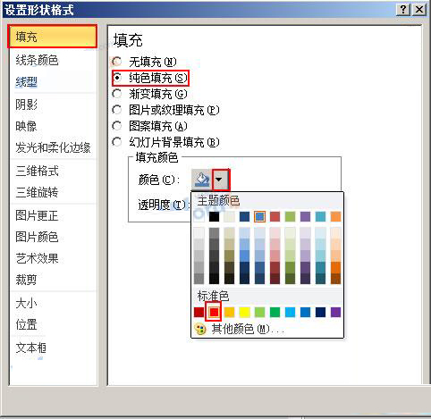Select the purple standard color swatch
This screenshot has width=431, height=419.
click(x=335, y=312)
